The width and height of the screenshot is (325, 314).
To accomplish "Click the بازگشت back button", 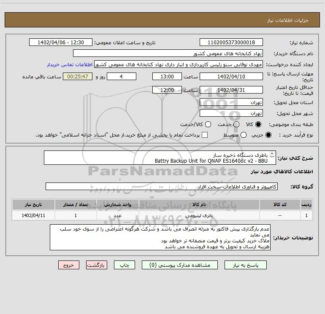I will [x=97, y=265].
